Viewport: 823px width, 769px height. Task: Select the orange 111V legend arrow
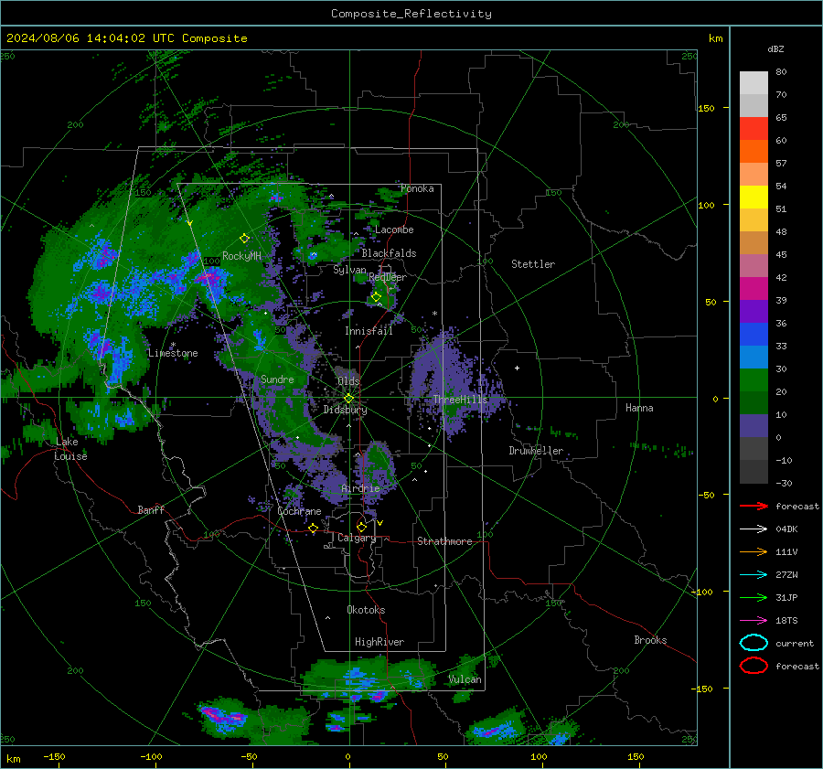pos(754,551)
